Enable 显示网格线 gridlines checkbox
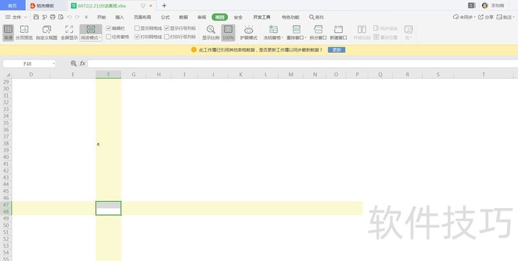The image size is (518, 261). pos(137,28)
